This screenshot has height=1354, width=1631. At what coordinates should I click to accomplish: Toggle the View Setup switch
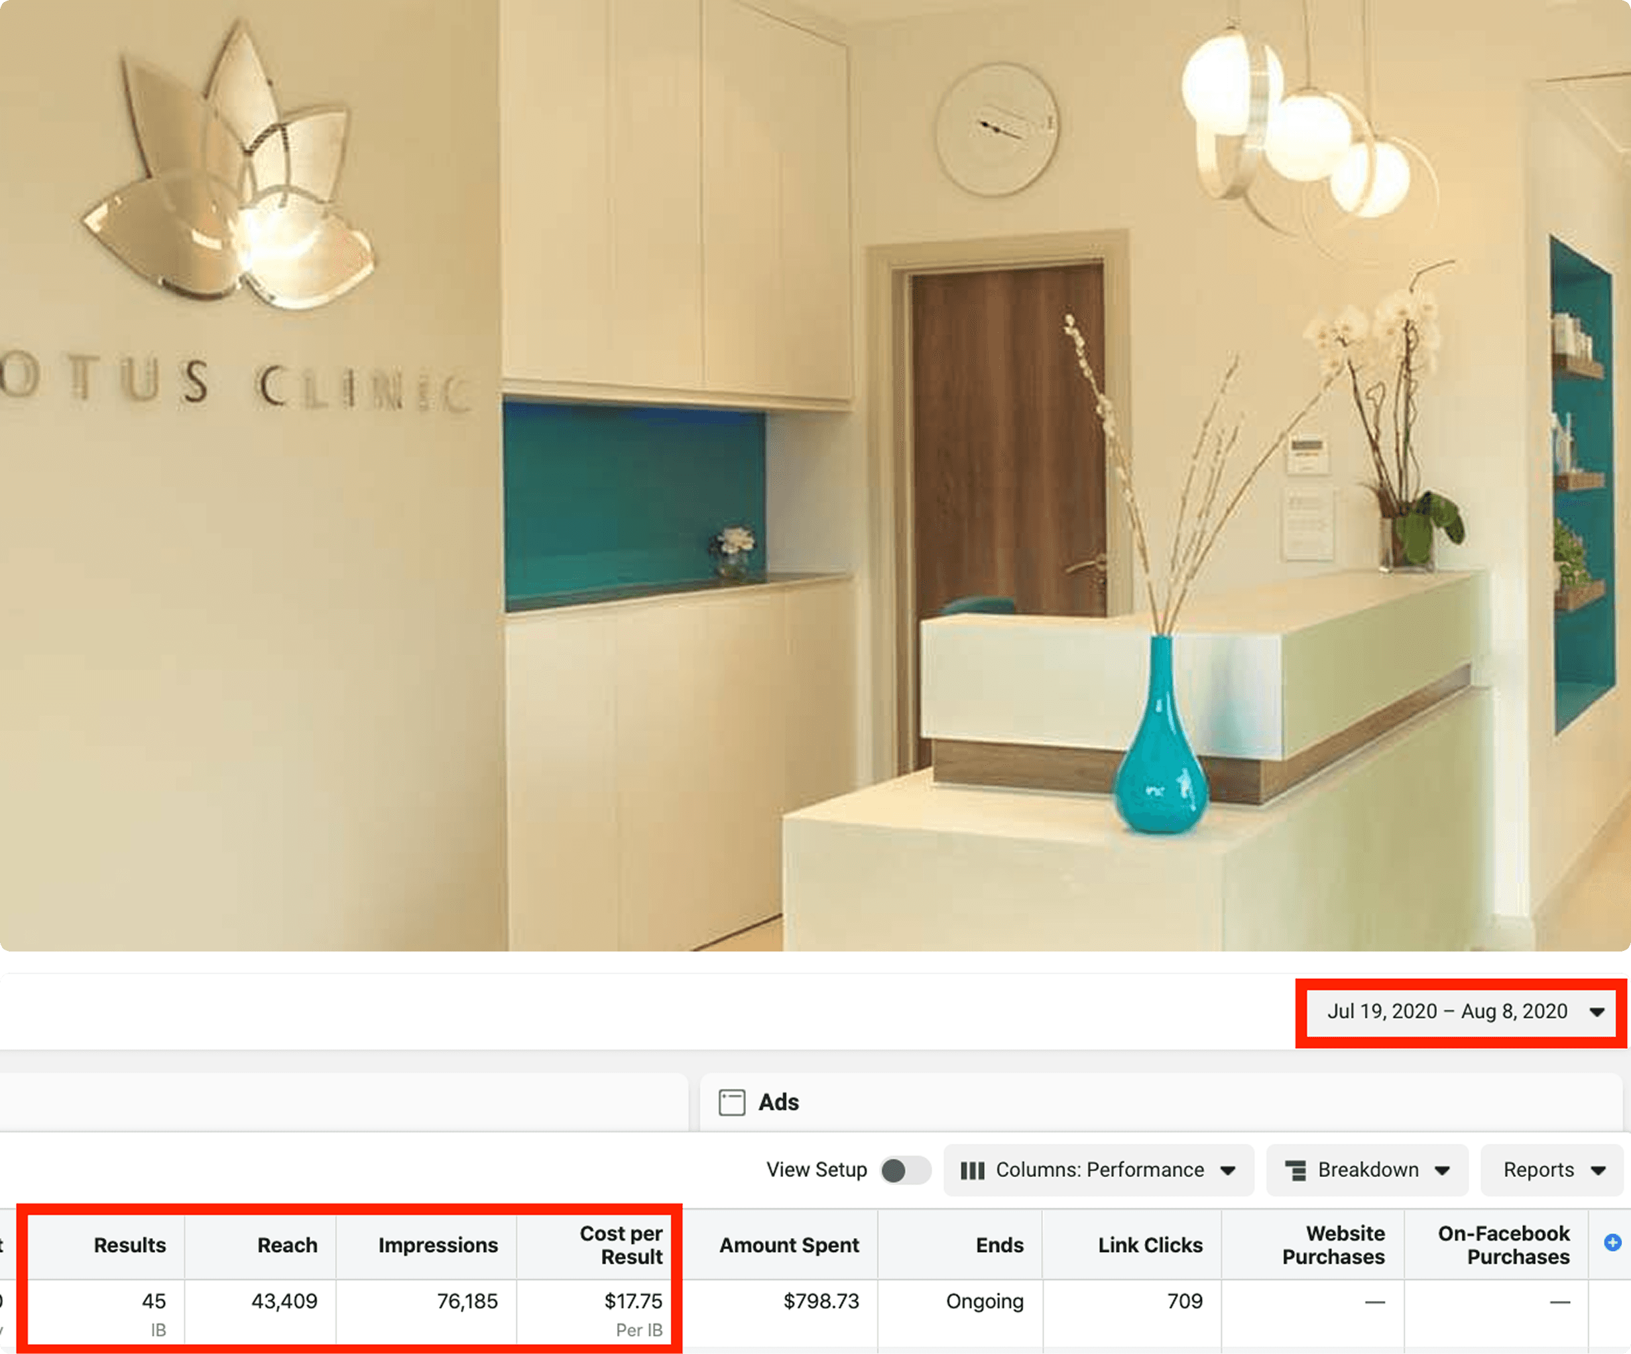click(x=905, y=1171)
